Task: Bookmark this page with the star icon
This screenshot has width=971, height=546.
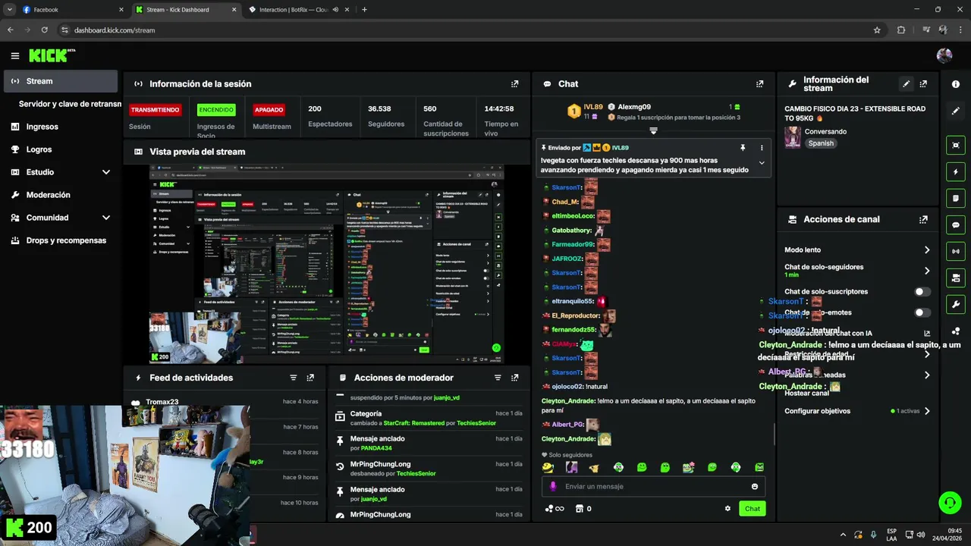Action: (877, 30)
